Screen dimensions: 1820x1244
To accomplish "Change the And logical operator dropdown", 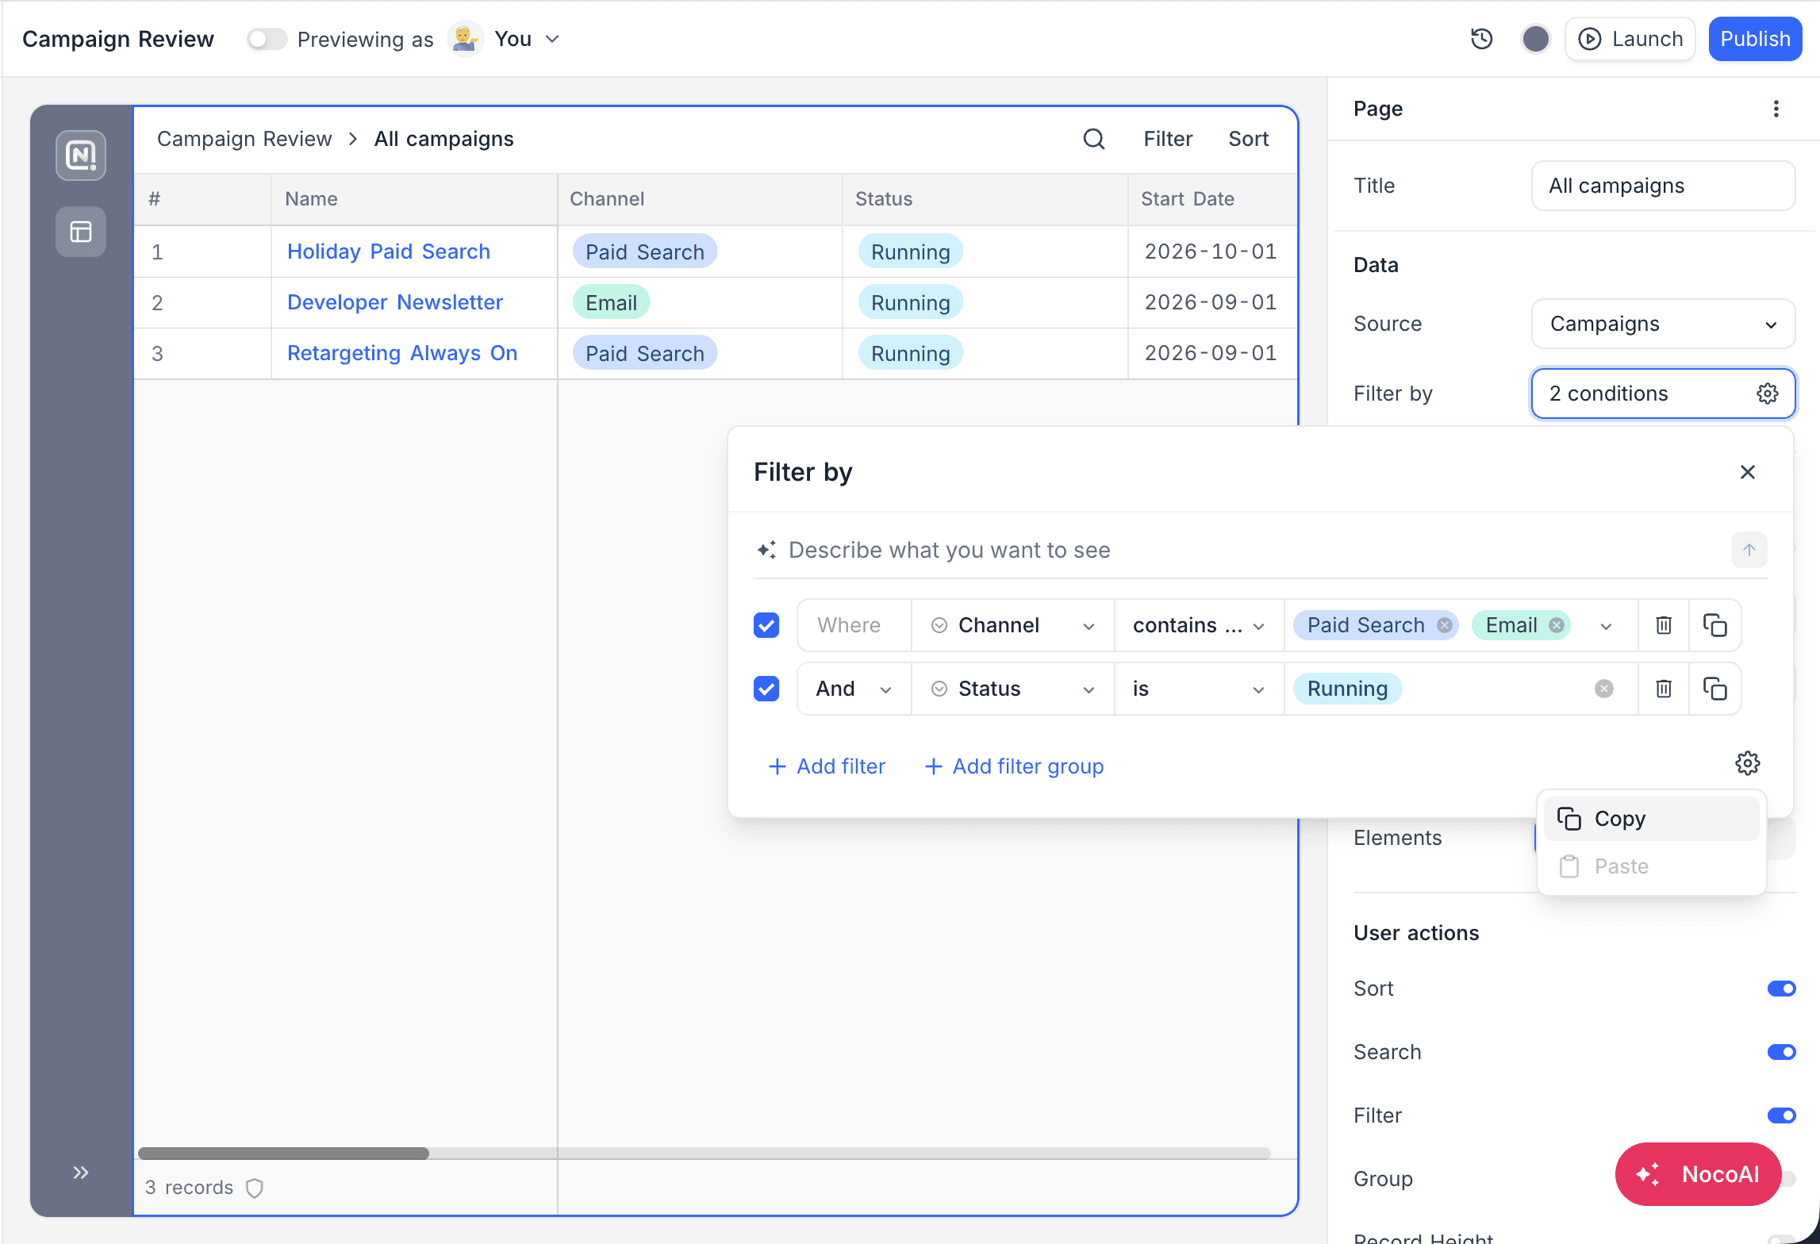I will (854, 689).
